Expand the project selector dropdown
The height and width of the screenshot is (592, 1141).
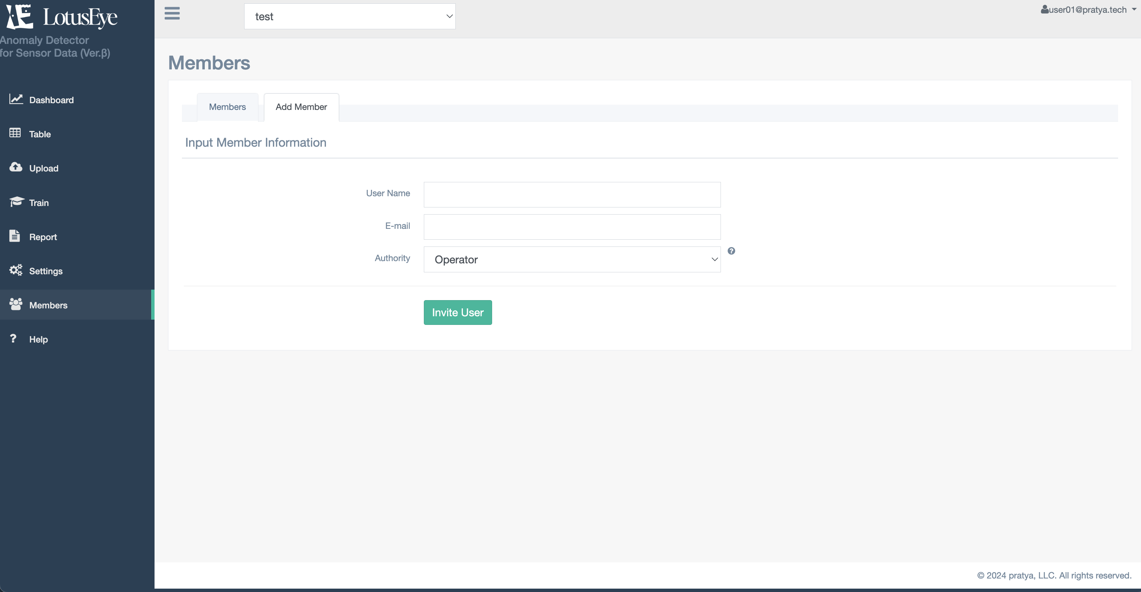(x=350, y=16)
